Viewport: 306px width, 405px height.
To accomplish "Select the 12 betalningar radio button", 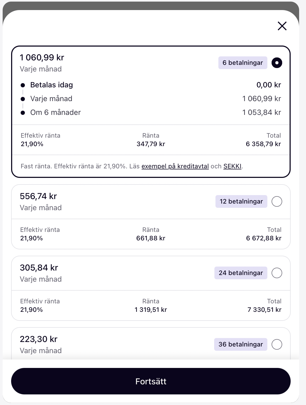I will 277,201.
